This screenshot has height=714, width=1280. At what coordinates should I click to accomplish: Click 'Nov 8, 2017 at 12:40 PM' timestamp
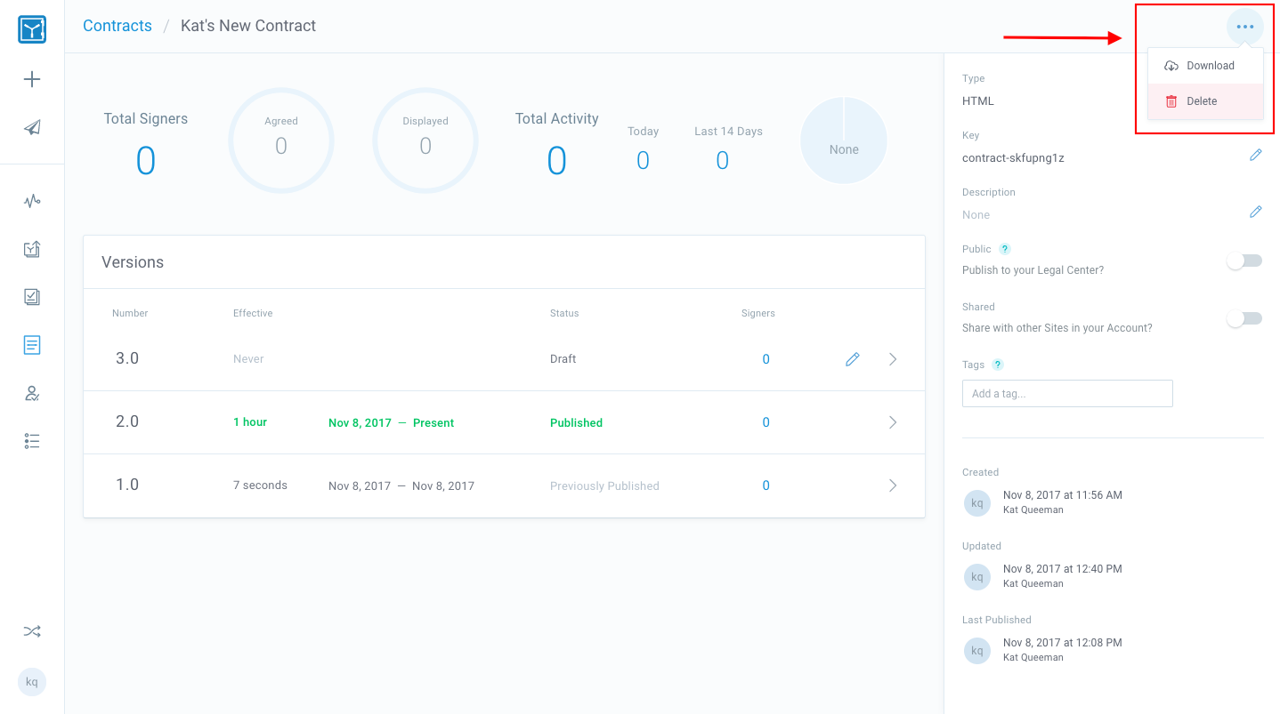[1062, 569]
